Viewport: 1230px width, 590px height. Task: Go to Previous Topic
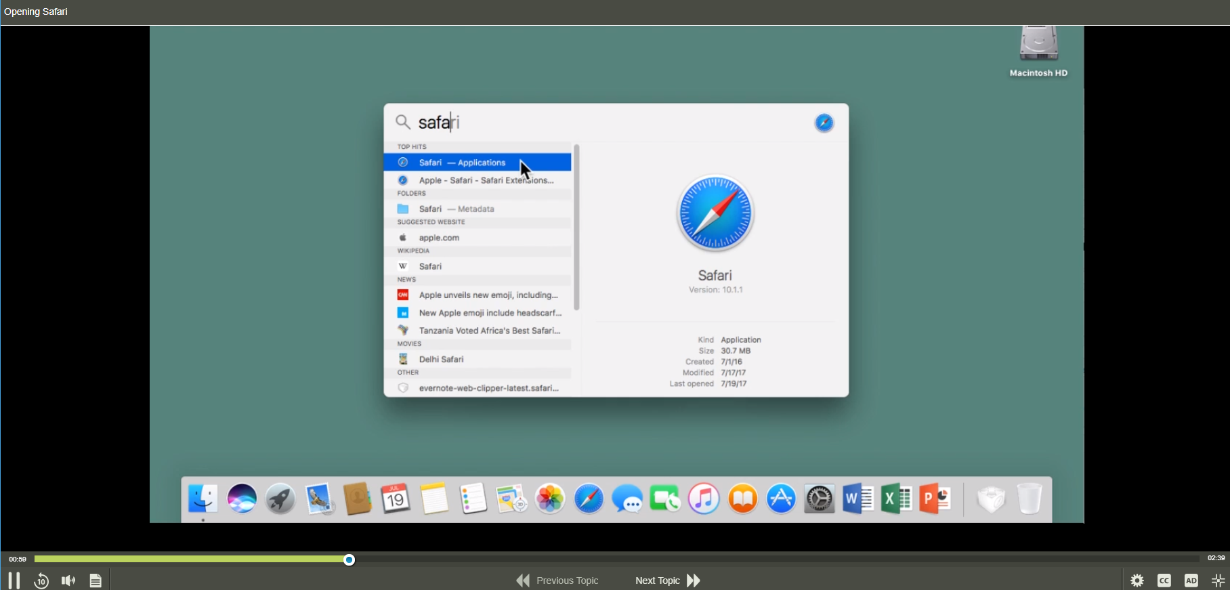558,581
